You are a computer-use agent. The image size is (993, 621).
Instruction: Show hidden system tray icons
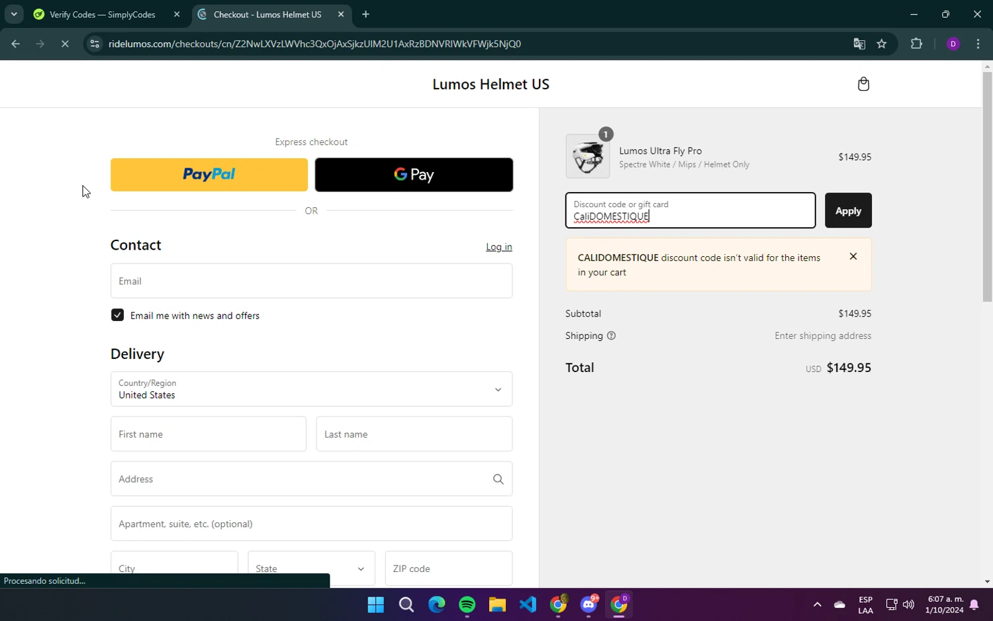tap(818, 604)
